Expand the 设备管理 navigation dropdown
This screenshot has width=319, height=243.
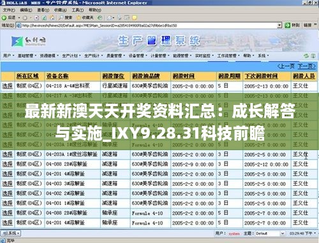click(138, 55)
